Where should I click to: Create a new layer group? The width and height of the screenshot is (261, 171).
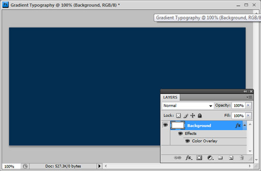pos(220,158)
